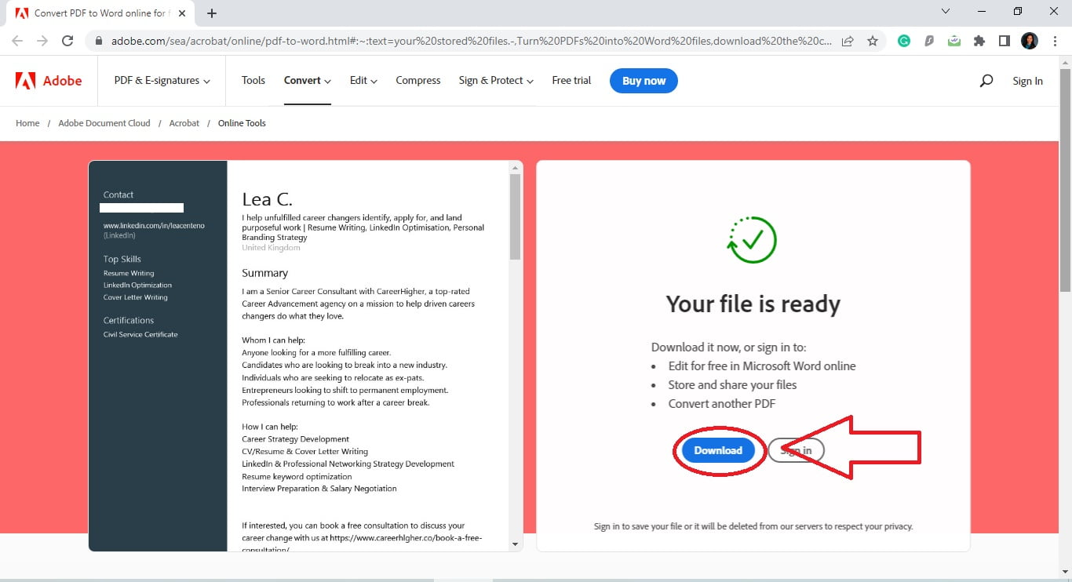1072x582 pixels.
Task: Expand the Edit menu
Action: (x=363, y=81)
